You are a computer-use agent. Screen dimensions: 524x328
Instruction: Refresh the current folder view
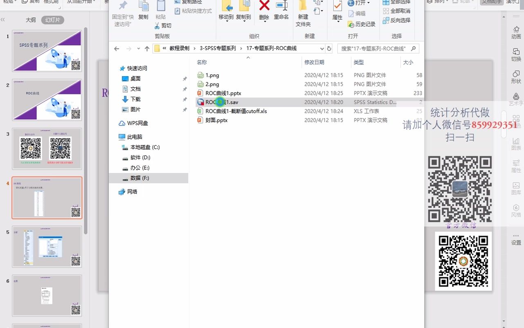329,48
